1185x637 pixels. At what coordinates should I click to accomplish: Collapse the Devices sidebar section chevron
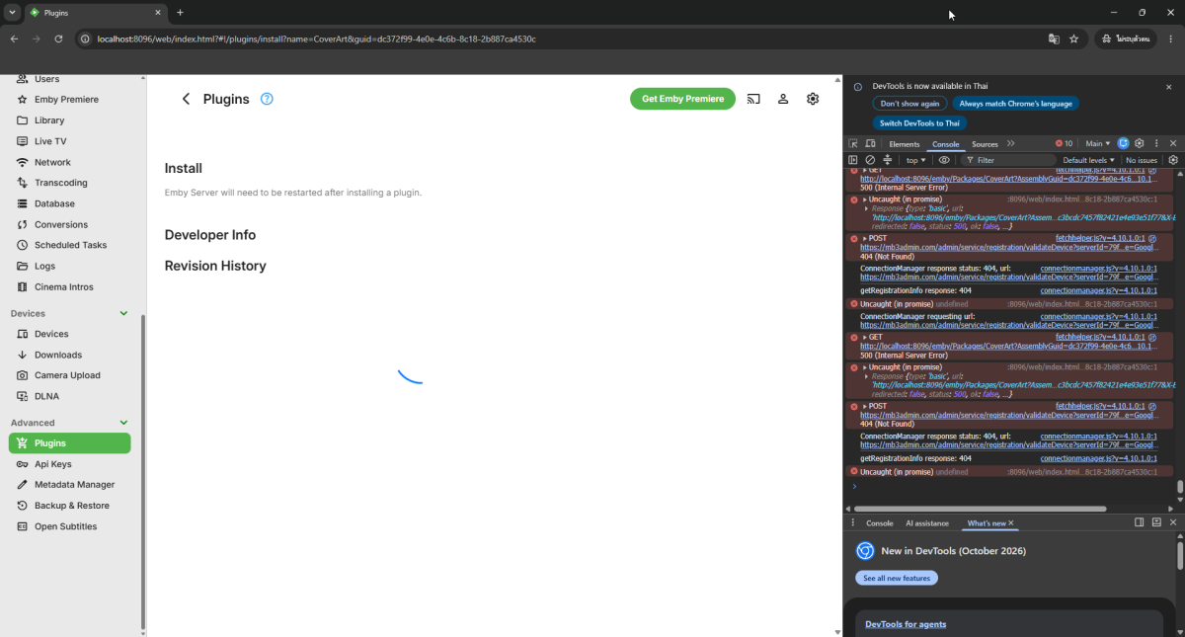tap(123, 313)
